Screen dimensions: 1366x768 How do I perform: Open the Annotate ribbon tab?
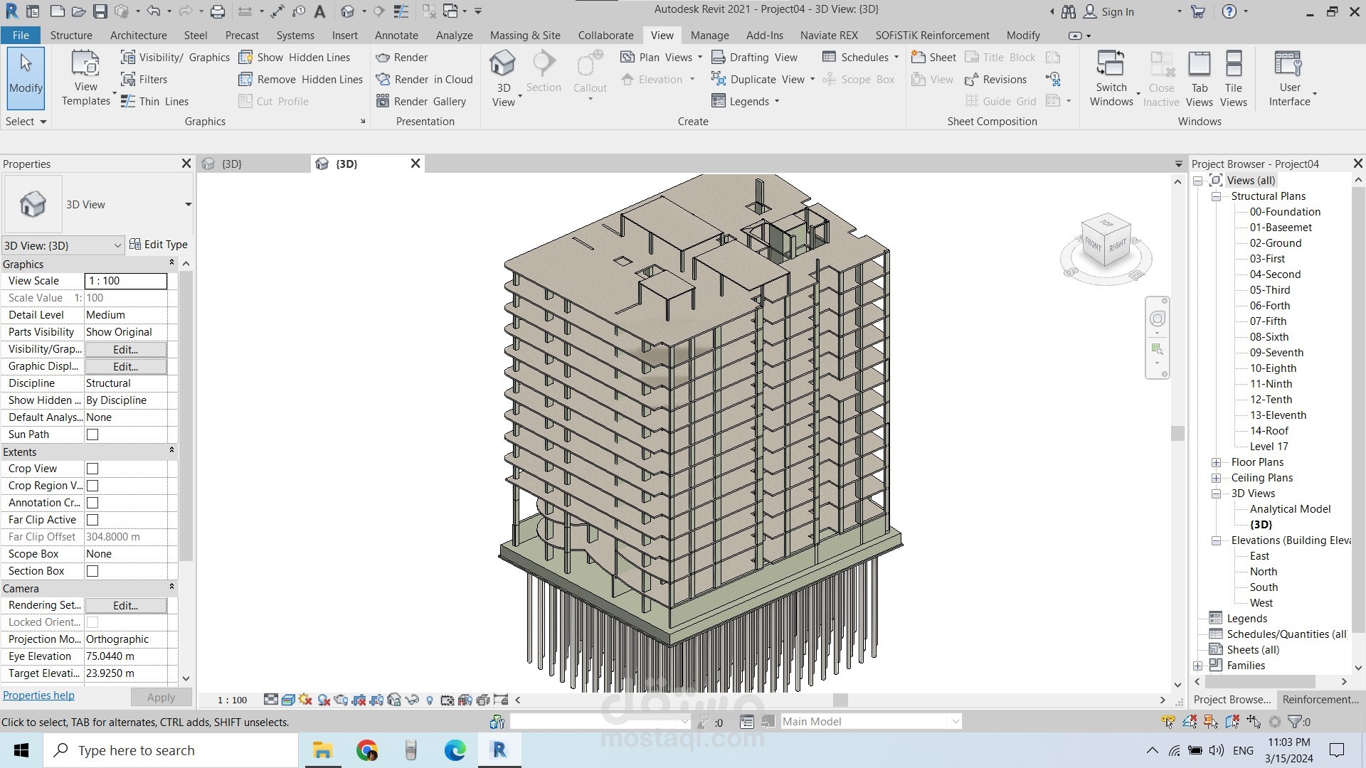click(x=396, y=36)
